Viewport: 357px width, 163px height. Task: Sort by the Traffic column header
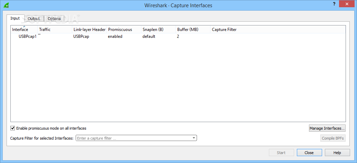[x=55, y=30]
